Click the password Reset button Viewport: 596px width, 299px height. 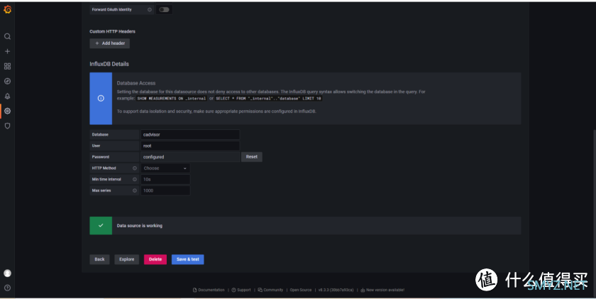pos(252,157)
